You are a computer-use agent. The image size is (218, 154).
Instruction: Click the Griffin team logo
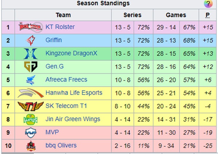31,40
